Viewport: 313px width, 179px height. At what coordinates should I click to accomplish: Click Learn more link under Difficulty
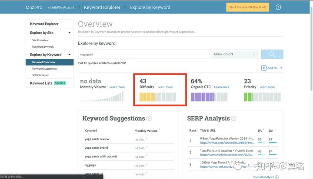coord(165,87)
